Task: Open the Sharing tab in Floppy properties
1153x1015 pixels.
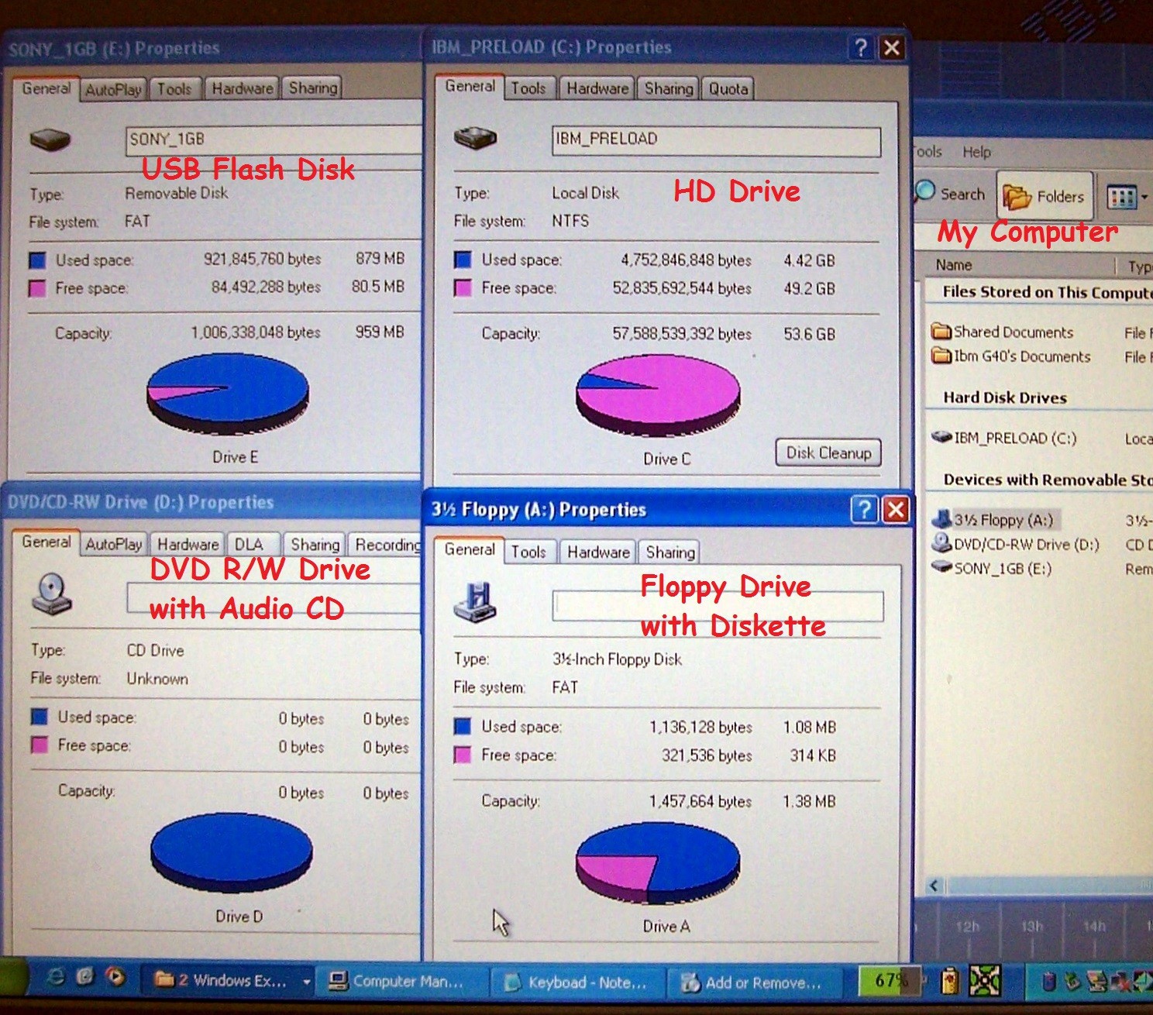Action: (x=669, y=552)
